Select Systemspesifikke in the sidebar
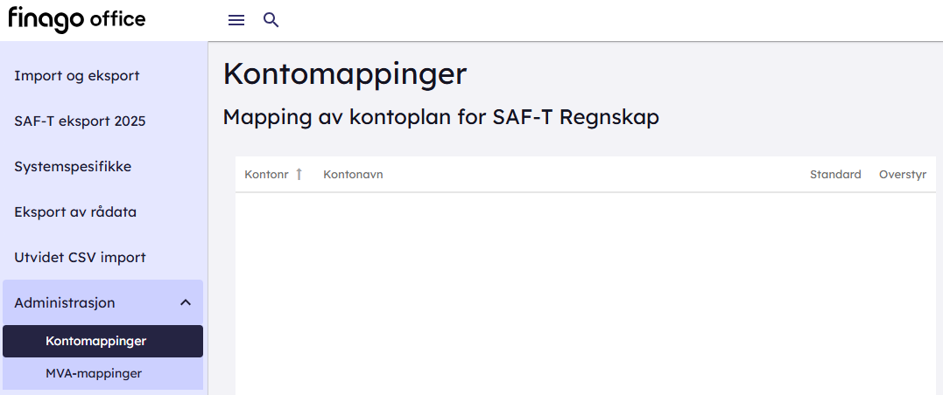 point(73,166)
